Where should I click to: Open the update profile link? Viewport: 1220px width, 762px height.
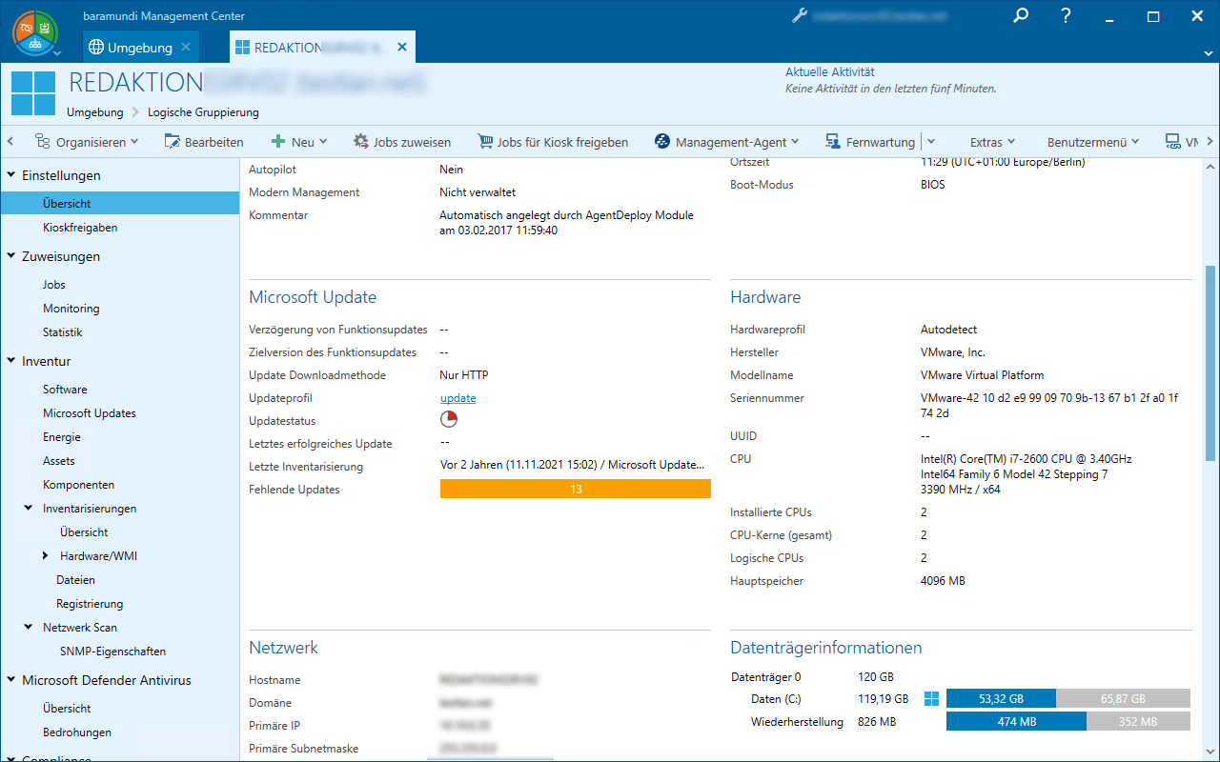pos(457,398)
